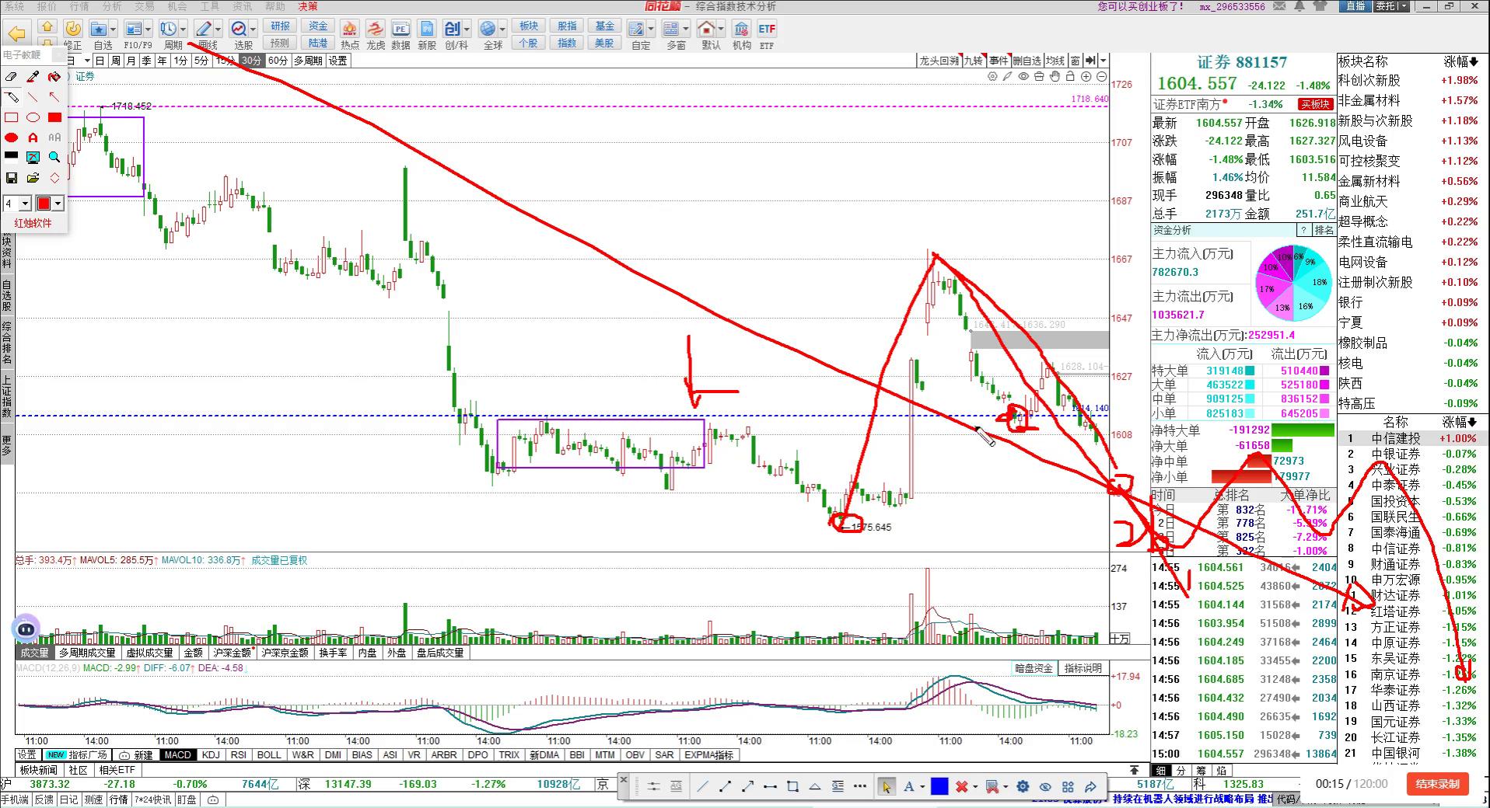The height and width of the screenshot is (808, 1490).
Task: Expand the 选股 stock picker dropdown arrow
Action: pos(254,30)
